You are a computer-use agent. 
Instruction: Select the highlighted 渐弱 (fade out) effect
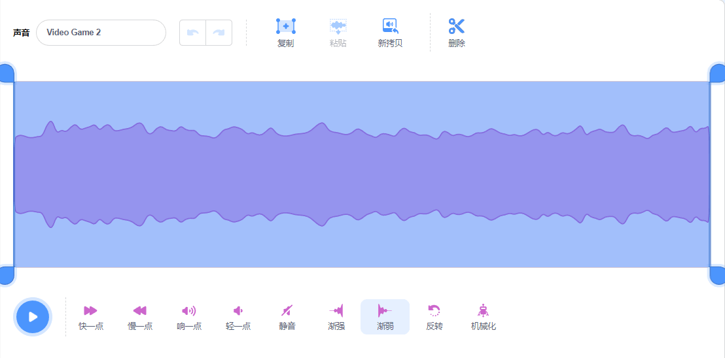[385, 317]
